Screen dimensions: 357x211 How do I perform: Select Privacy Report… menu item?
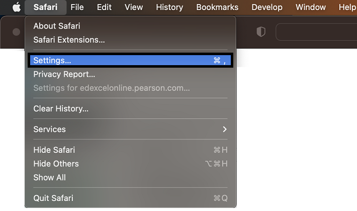click(64, 74)
